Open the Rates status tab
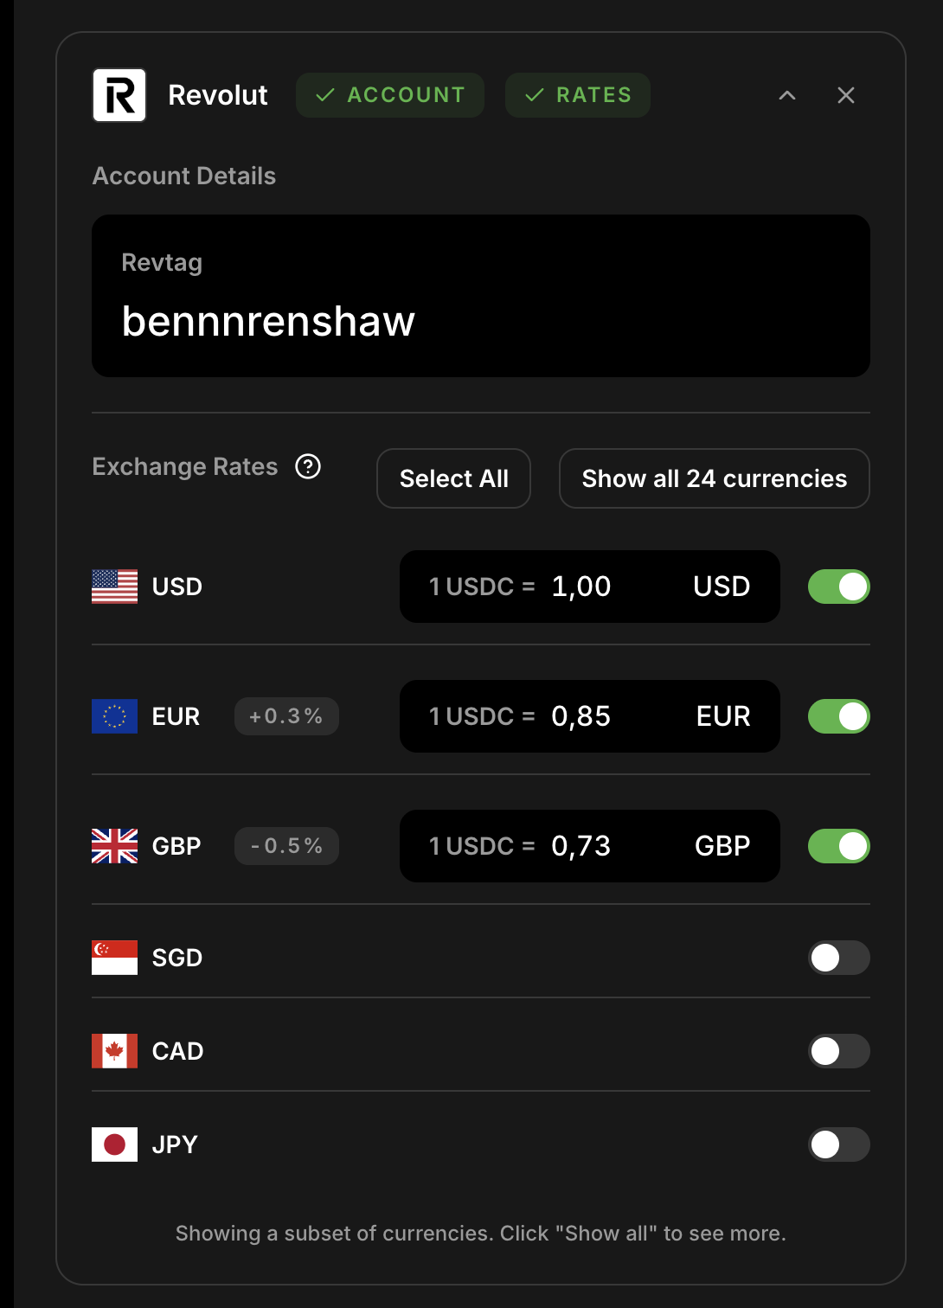This screenshot has height=1308, width=943. (x=577, y=95)
